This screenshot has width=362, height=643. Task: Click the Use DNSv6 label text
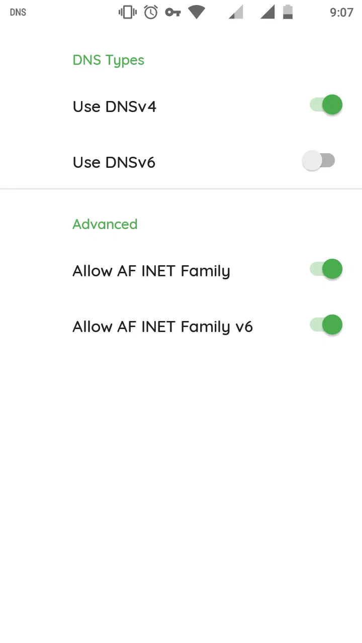click(114, 162)
